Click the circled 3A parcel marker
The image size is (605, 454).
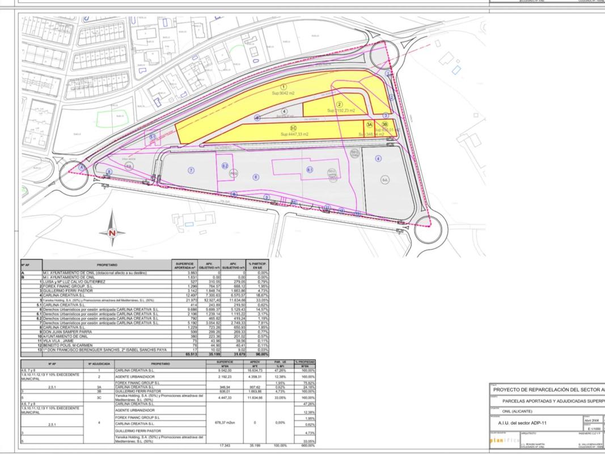click(370, 125)
